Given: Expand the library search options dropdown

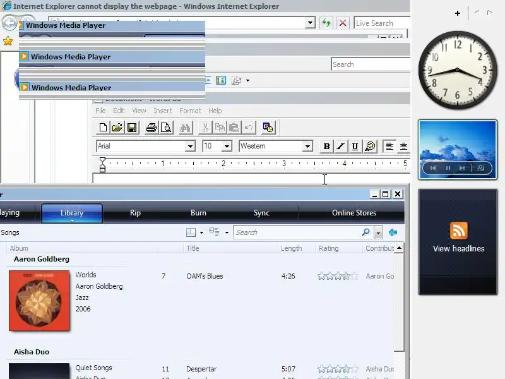Looking at the screenshot, I should [378, 232].
